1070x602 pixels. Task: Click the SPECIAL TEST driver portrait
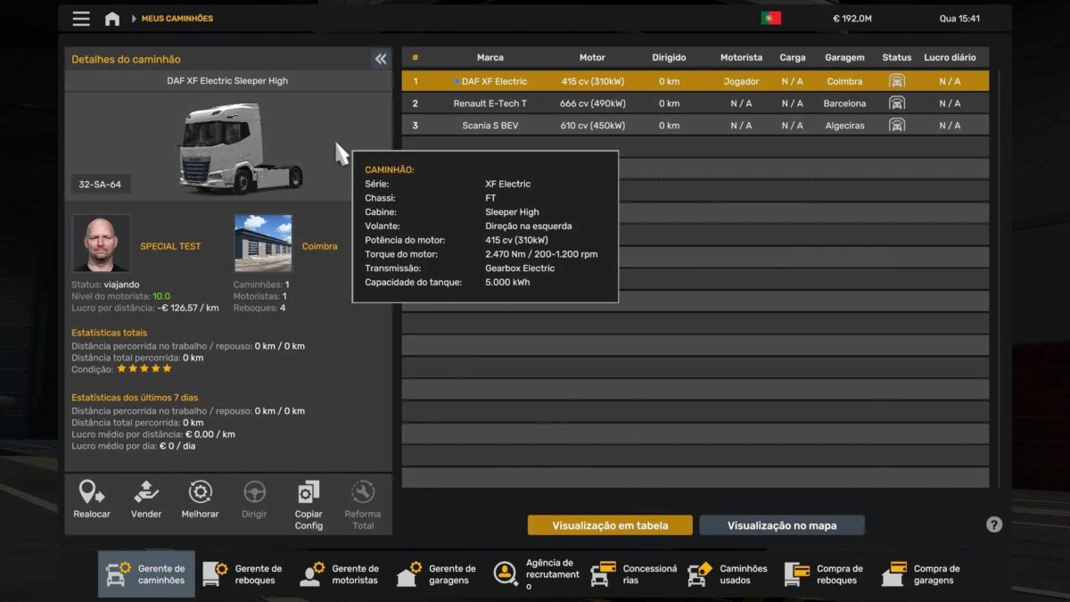pos(101,243)
